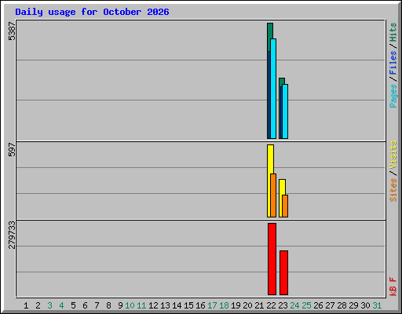Click day label 7 on the axis
This screenshot has width=402, height=314.
coord(97,305)
